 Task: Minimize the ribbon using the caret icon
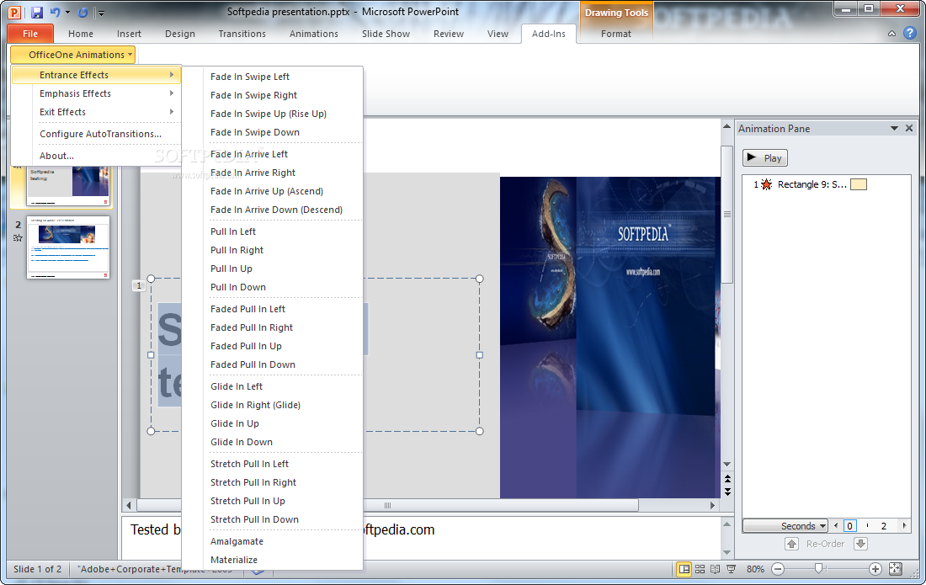[891, 34]
